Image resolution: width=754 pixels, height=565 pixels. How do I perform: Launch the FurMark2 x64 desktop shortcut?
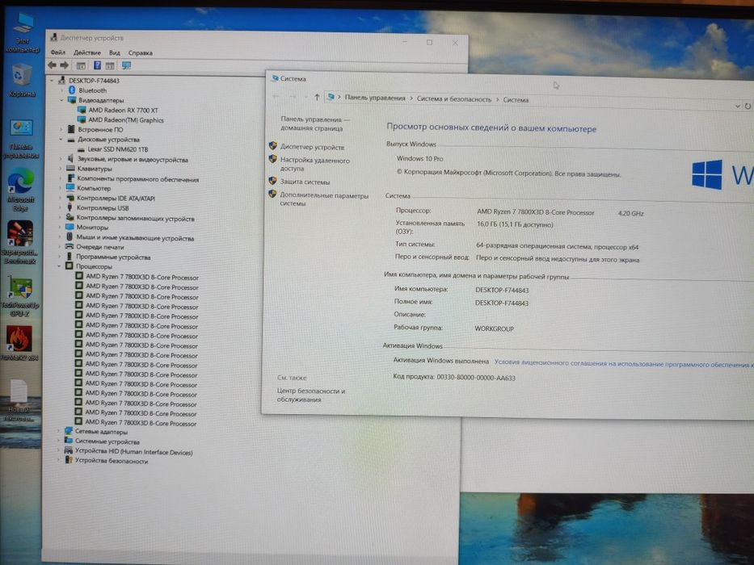point(19,342)
